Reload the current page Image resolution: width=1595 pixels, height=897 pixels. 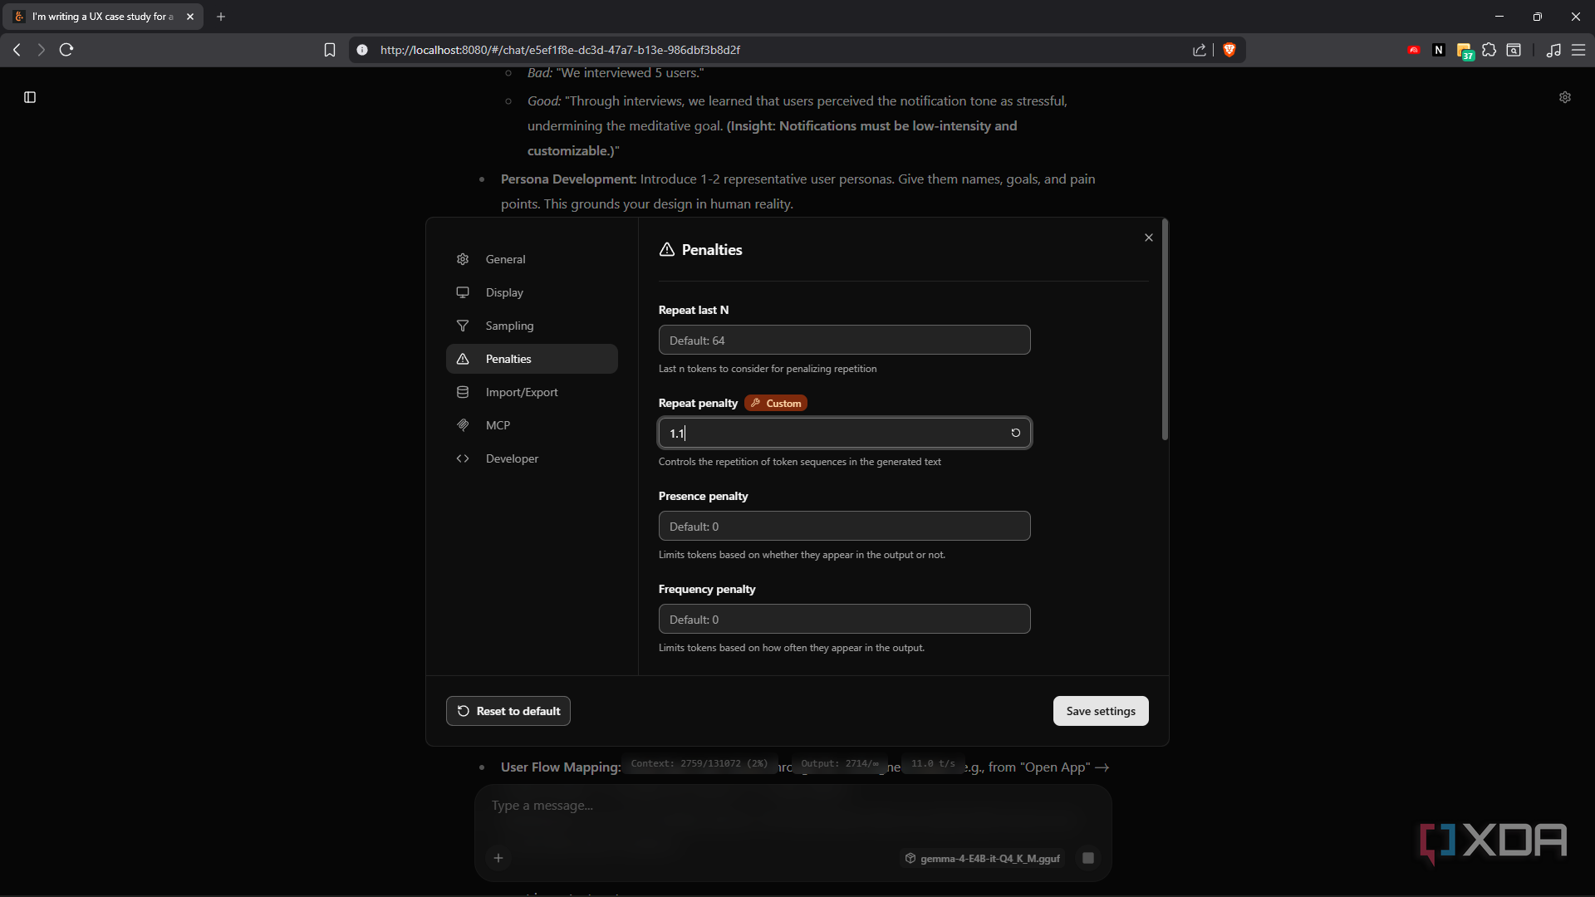click(66, 50)
